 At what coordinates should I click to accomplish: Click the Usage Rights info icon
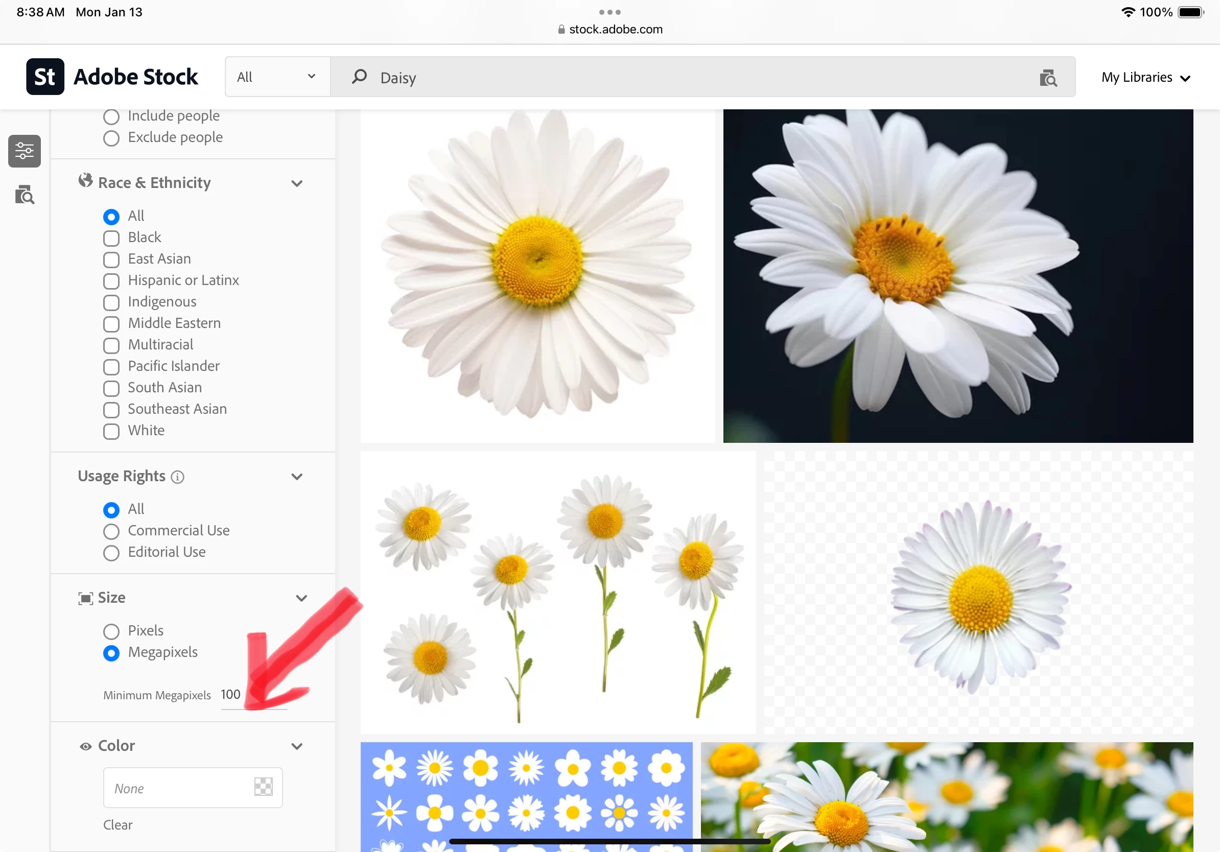click(177, 477)
